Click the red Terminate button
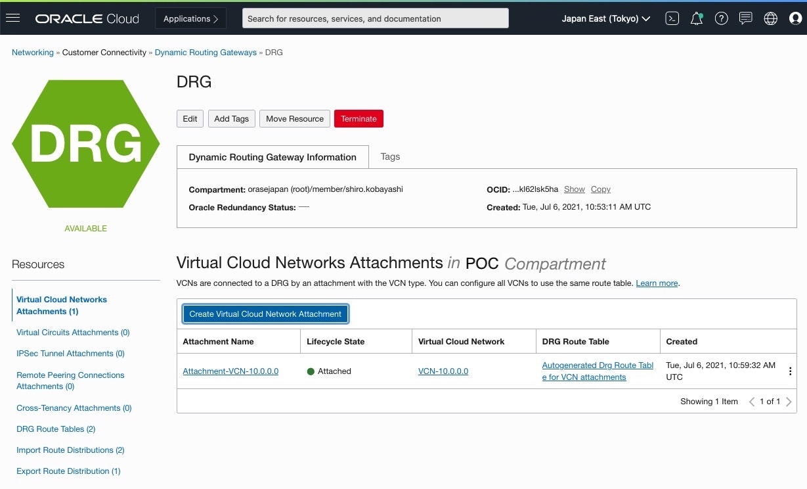This screenshot has height=489, width=807. click(x=359, y=118)
